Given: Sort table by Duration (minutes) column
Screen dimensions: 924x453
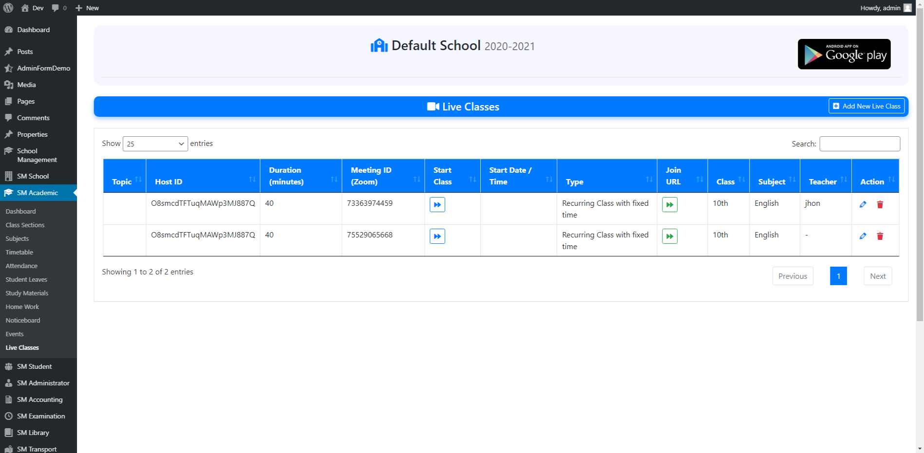Looking at the screenshot, I should pos(301,176).
